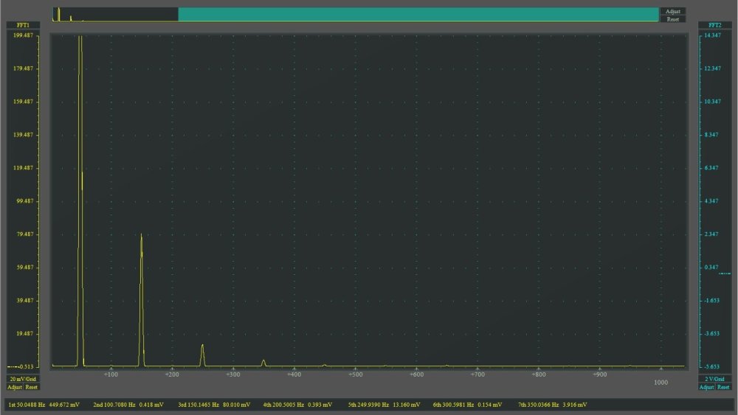Click the 250 Hz spectrum peak

[202, 346]
